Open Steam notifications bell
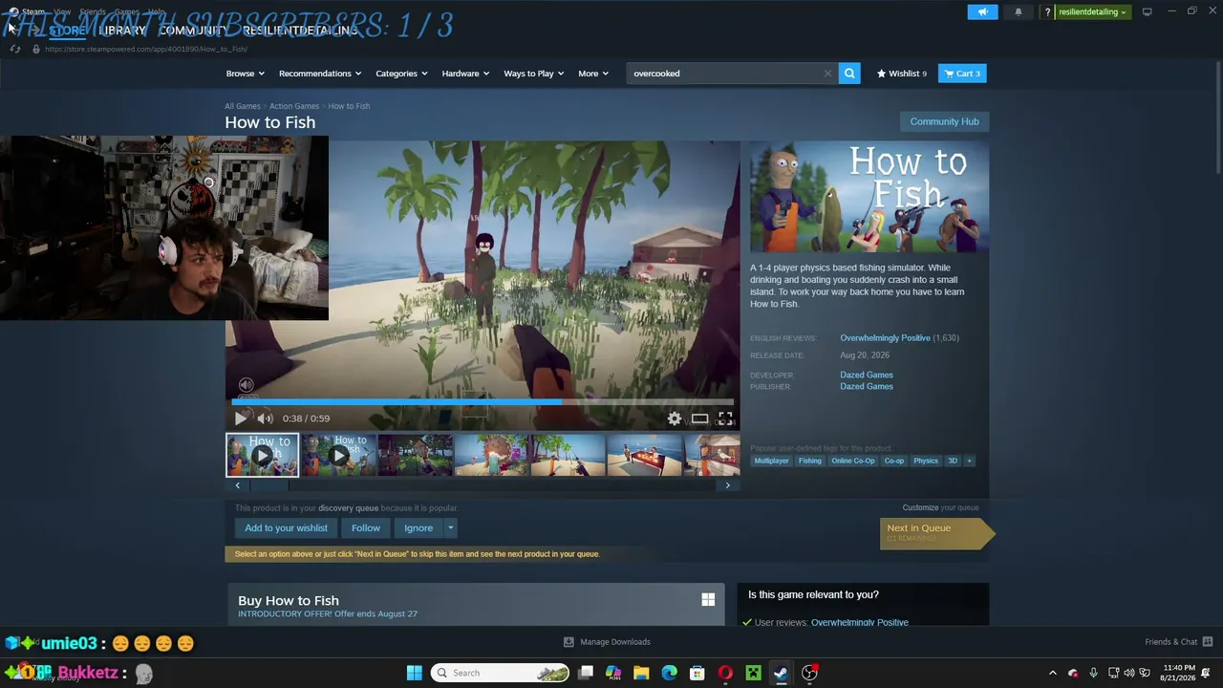The width and height of the screenshot is (1223, 688). click(x=1019, y=12)
